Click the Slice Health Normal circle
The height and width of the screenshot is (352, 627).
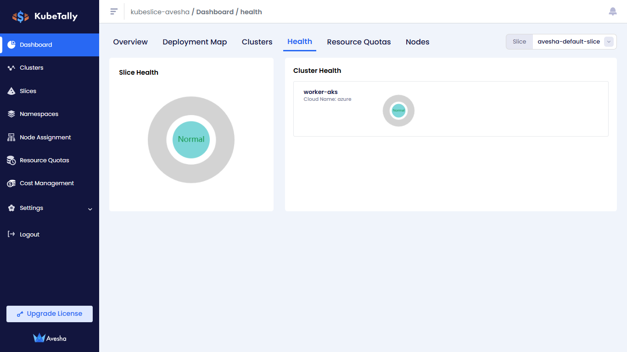coord(191,140)
